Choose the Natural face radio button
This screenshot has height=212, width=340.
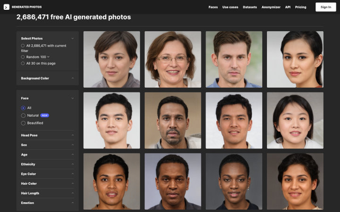[x=23, y=115]
